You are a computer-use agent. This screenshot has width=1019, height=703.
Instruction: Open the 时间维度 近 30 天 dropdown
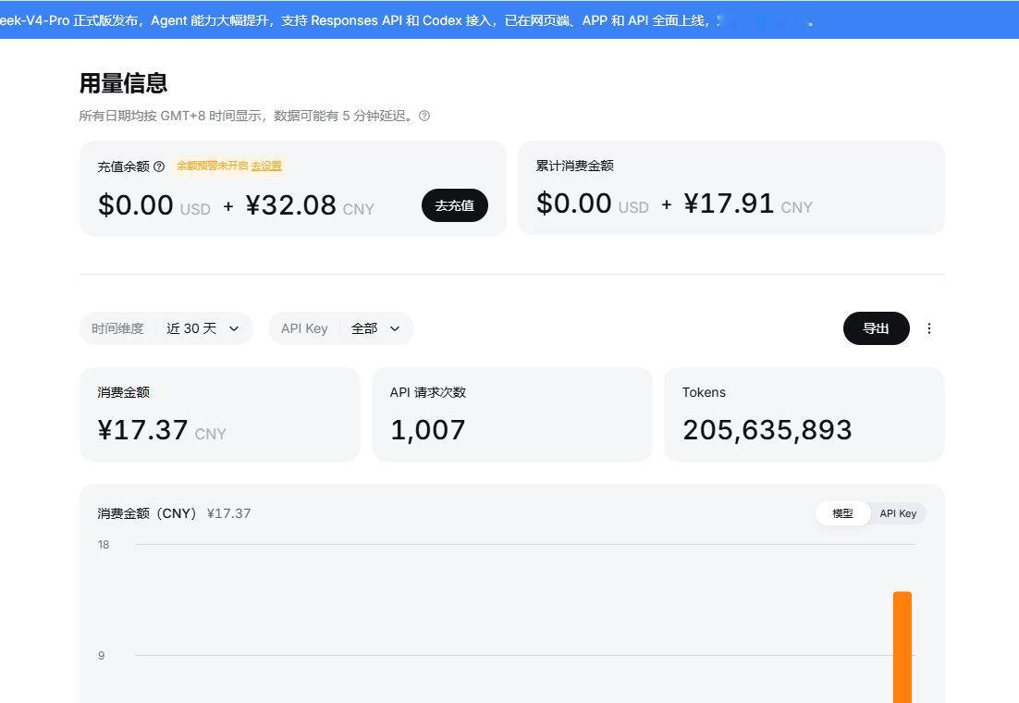point(166,328)
